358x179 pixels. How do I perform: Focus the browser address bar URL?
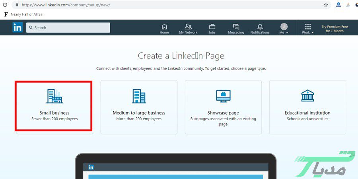pos(119,5)
